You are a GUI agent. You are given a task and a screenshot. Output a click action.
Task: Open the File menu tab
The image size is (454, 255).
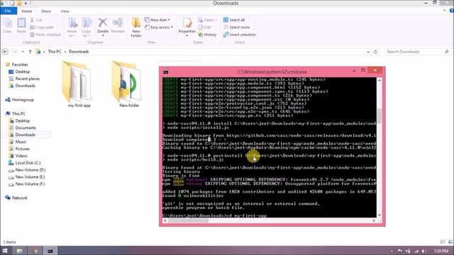9,11
